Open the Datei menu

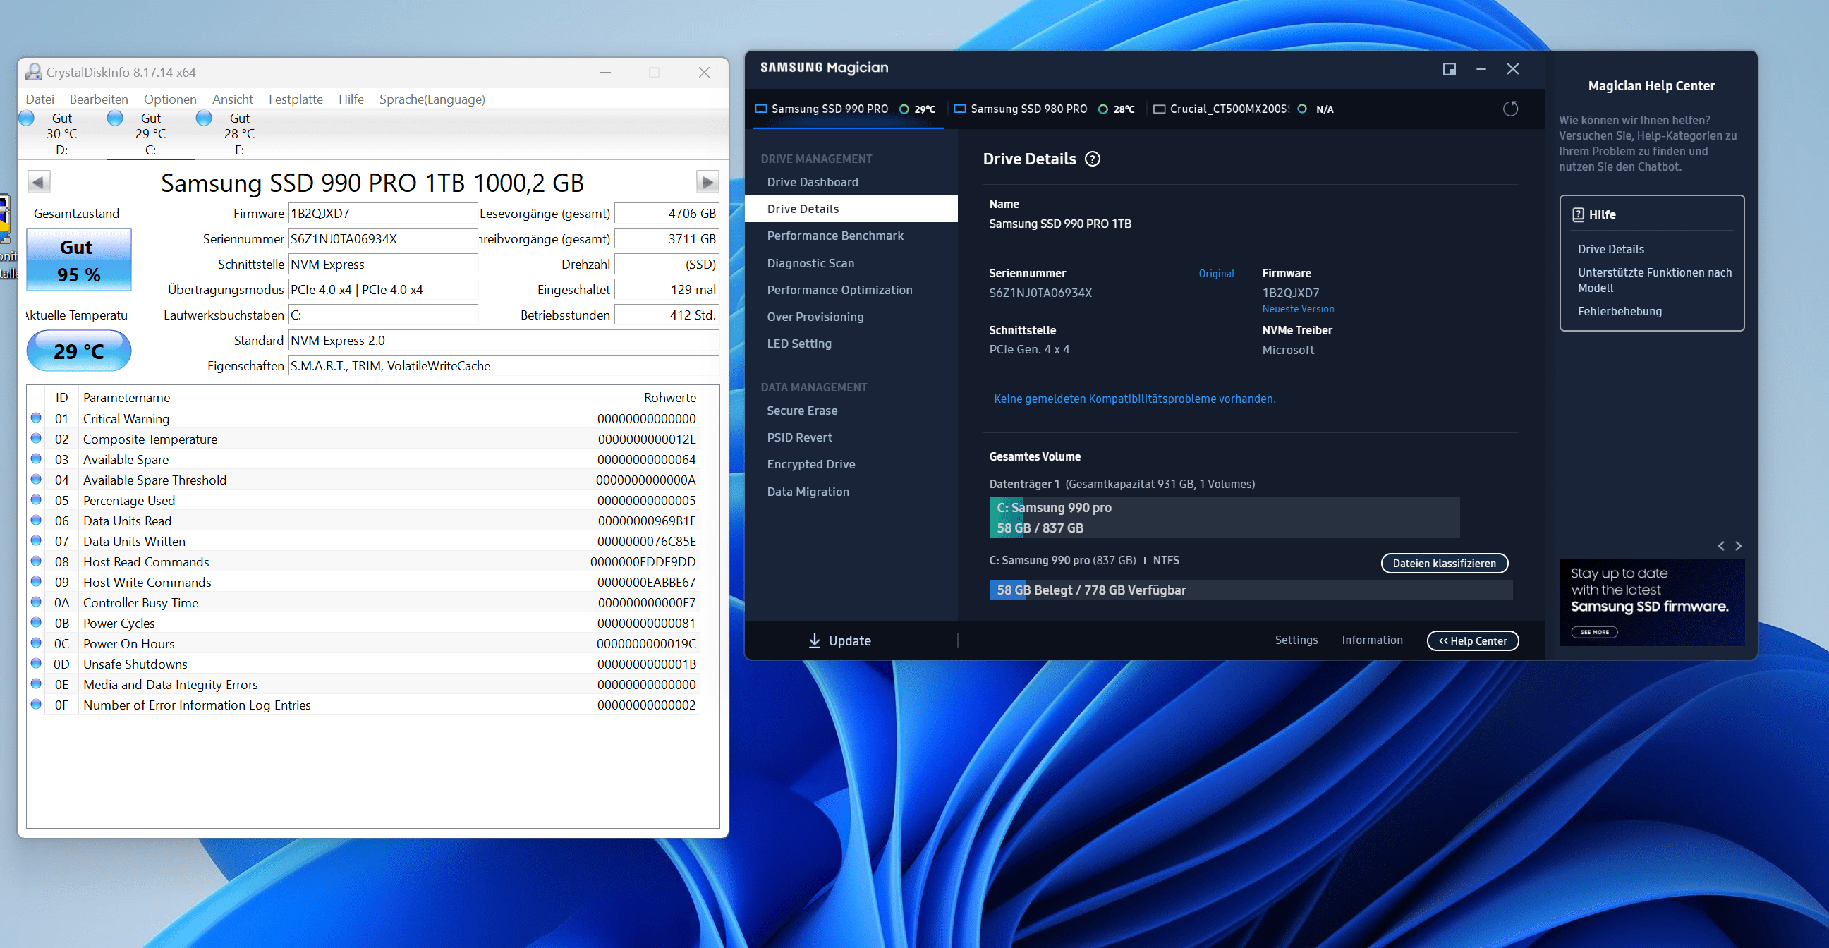(x=40, y=99)
